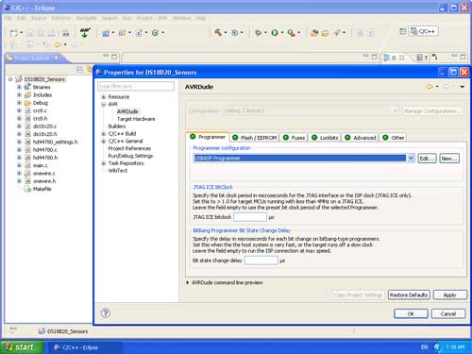
Task: Click the AVR upload to device icon
Action: (x=85, y=32)
